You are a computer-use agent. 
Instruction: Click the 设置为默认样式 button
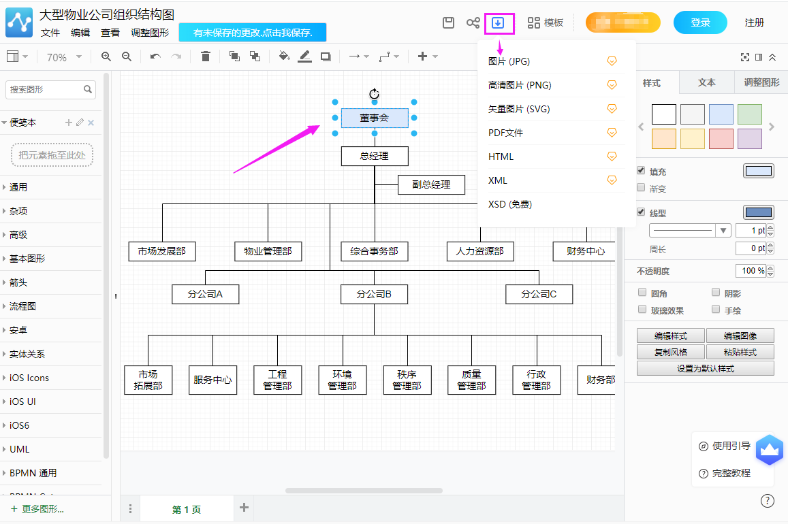click(x=705, y=367)
